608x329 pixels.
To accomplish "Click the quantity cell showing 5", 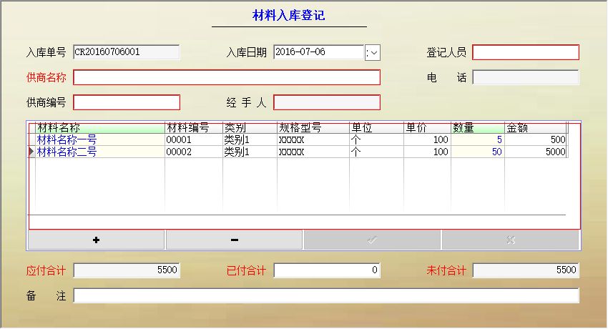I will (478, 139).
